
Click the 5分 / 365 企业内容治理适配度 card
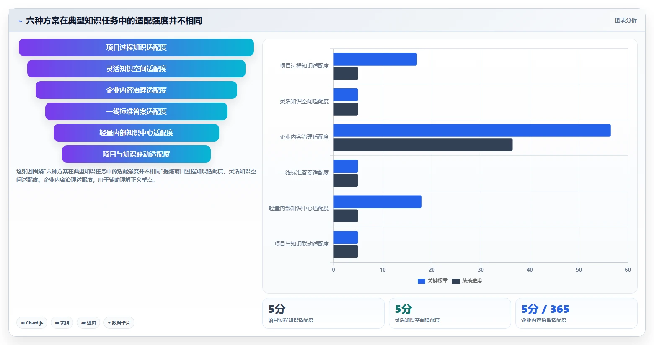576,313
